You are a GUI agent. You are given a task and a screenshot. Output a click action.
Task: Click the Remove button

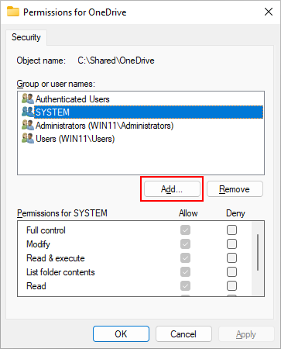(235, 189)
